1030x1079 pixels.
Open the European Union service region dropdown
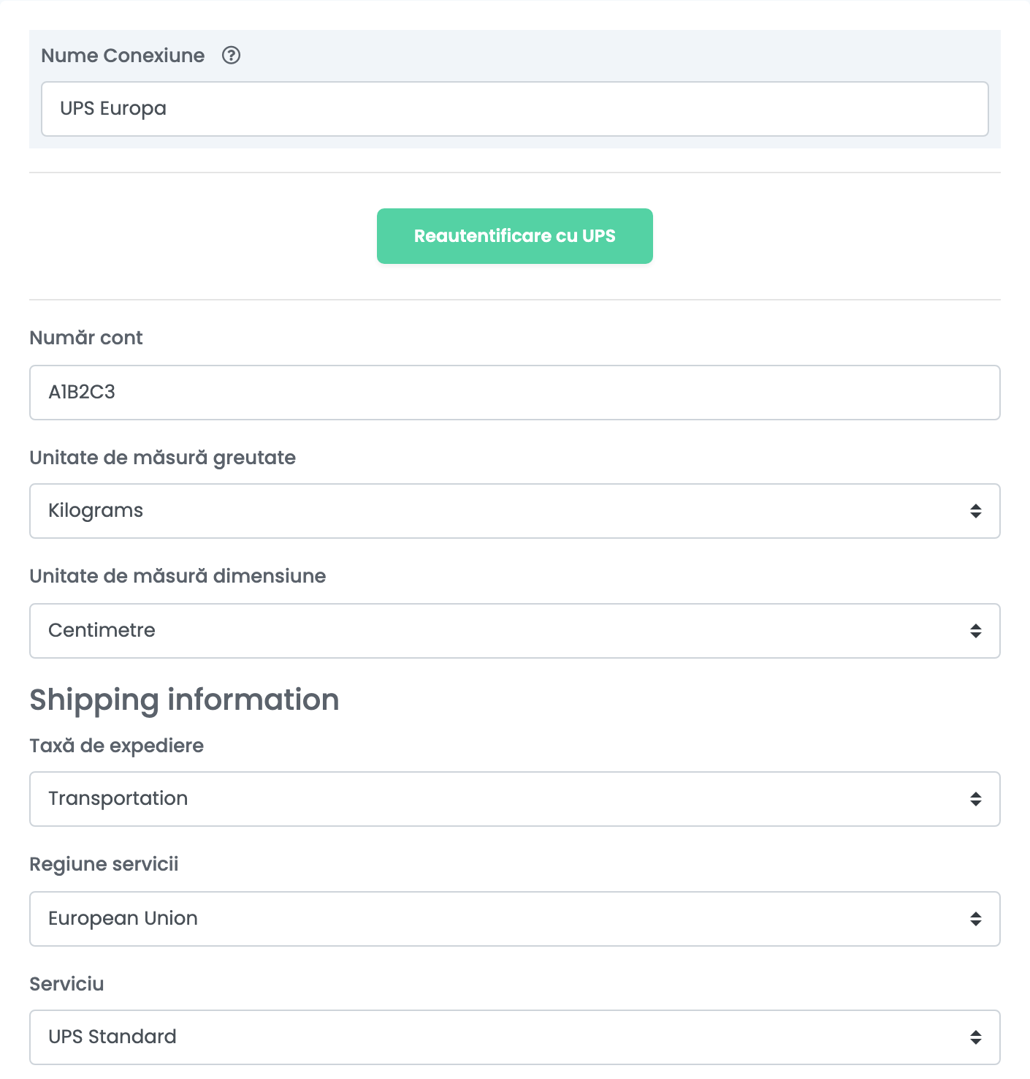(x=514, y=919)
